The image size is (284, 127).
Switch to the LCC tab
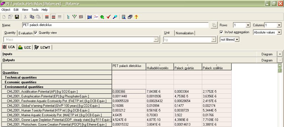click(25, 48)
